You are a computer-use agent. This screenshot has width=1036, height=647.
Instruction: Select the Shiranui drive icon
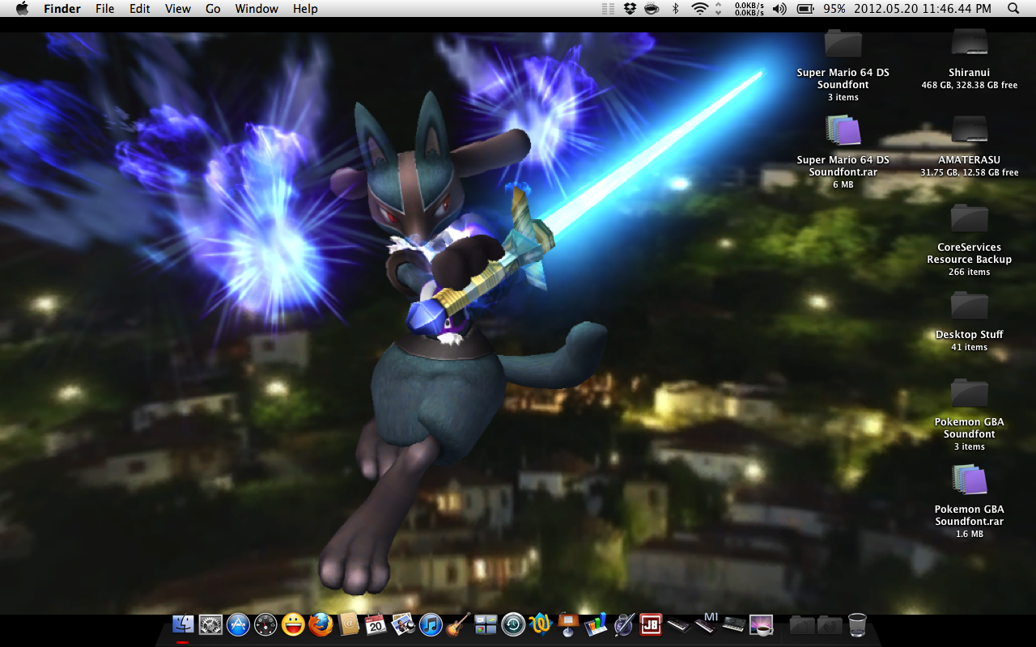[x=969, y=43]
